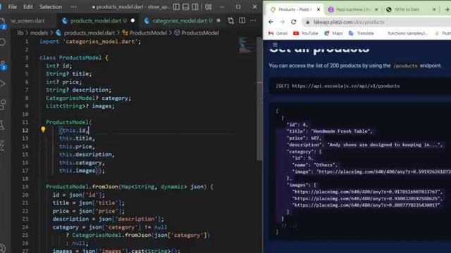Image resolution: width=451 pixels, height=253 pixels.
Task: Click the GET products endpoint URL
Action: (345, 86)
